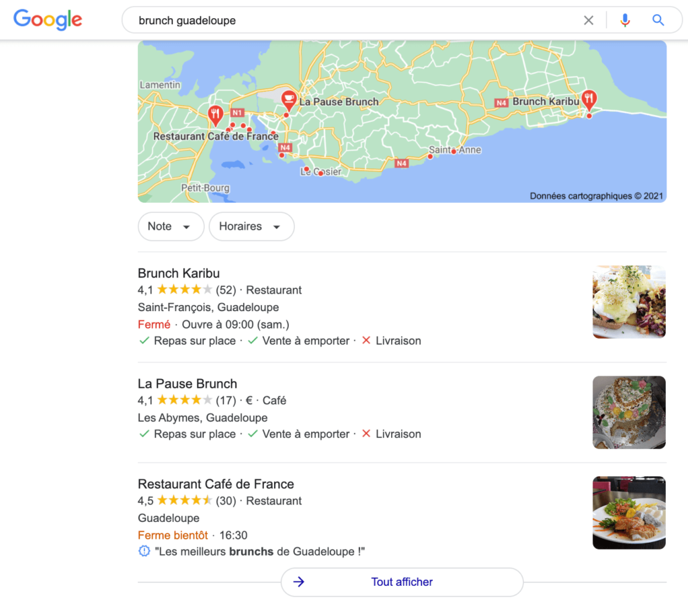Image resolution: width=688 pixels, height=602 pixels.
Task: Click the red dot near Le Gosier
Action: click(x=320, y=173)
